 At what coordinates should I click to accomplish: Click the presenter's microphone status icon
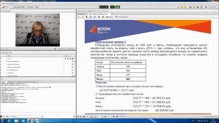pos(65,59)
